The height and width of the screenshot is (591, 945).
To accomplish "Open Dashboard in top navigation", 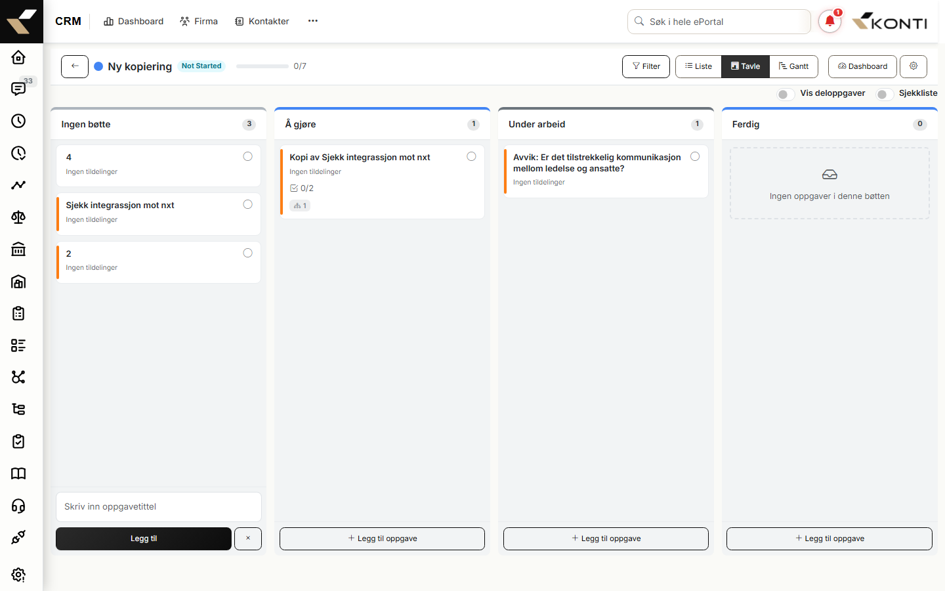I will pos(134,21).
